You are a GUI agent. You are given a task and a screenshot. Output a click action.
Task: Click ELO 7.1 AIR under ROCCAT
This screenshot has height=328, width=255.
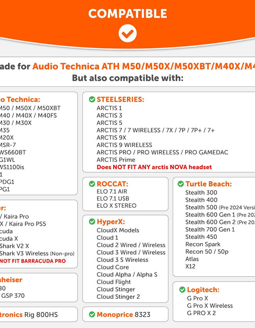[x=112, y=191]
